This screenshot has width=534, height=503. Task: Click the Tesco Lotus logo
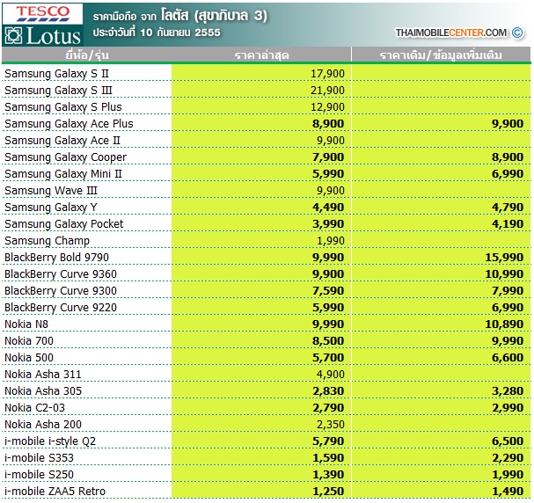point(42,25)
